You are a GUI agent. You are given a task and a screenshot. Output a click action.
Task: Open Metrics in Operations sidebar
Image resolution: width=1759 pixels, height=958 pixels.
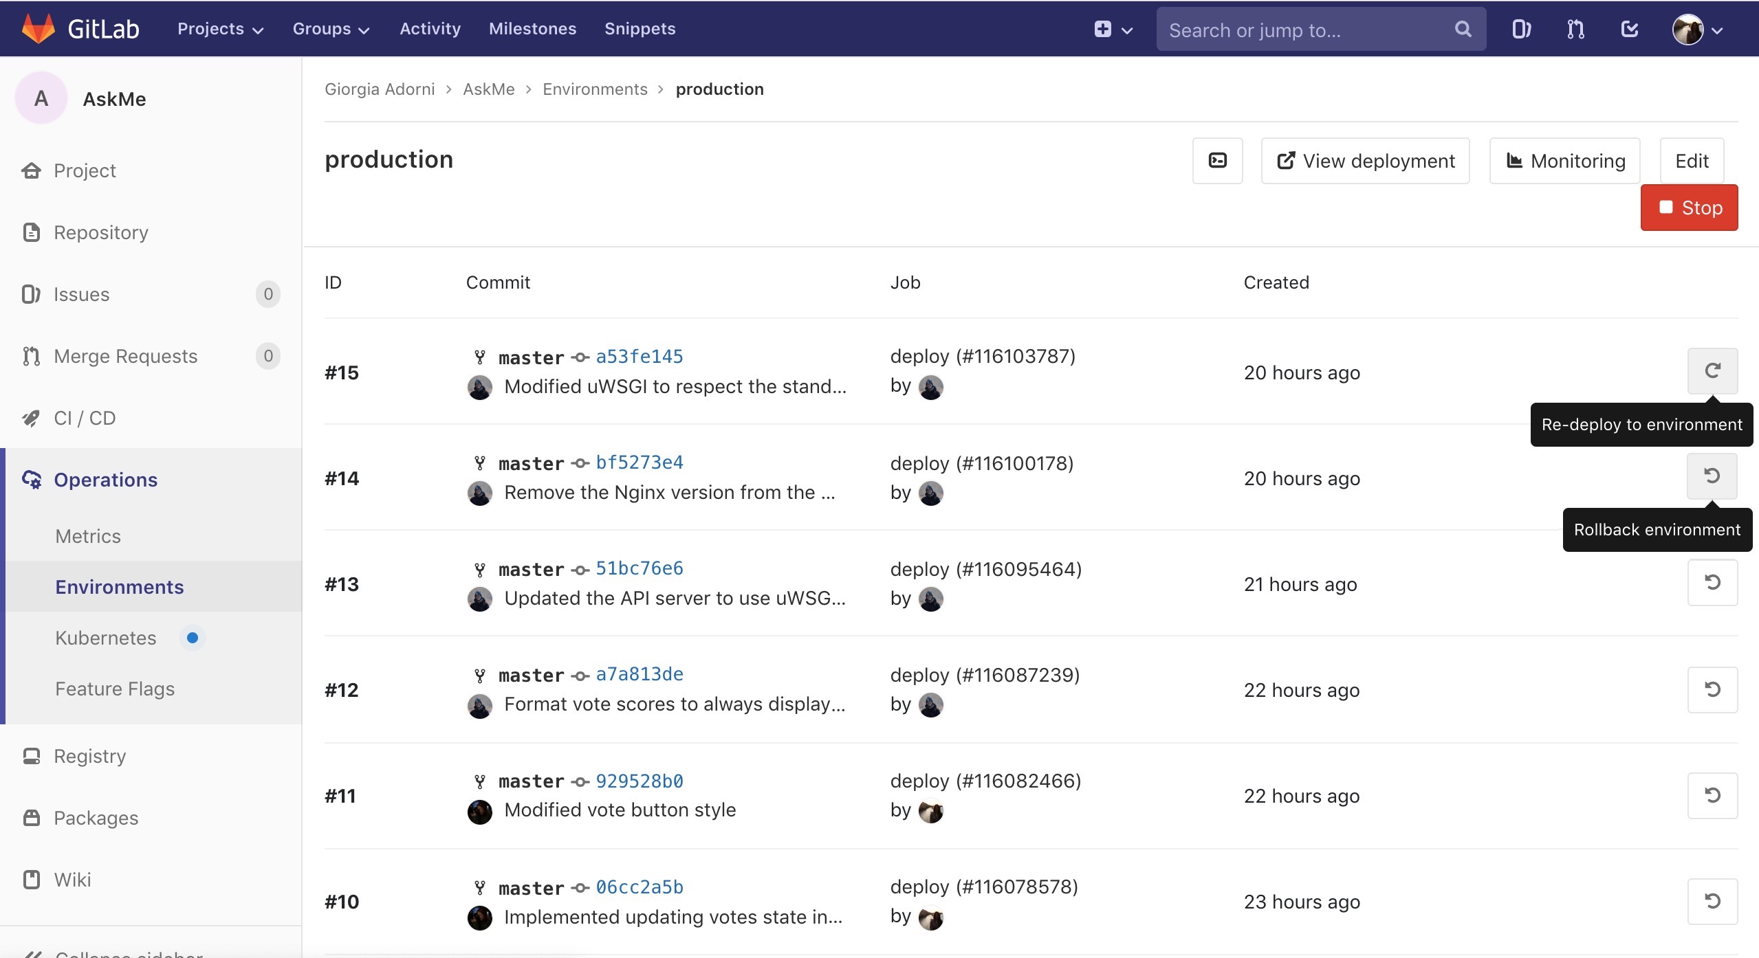pos(88,536)
